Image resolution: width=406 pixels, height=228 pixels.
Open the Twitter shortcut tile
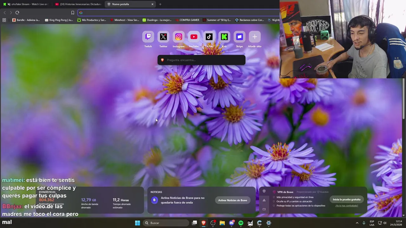coord(163,37)
